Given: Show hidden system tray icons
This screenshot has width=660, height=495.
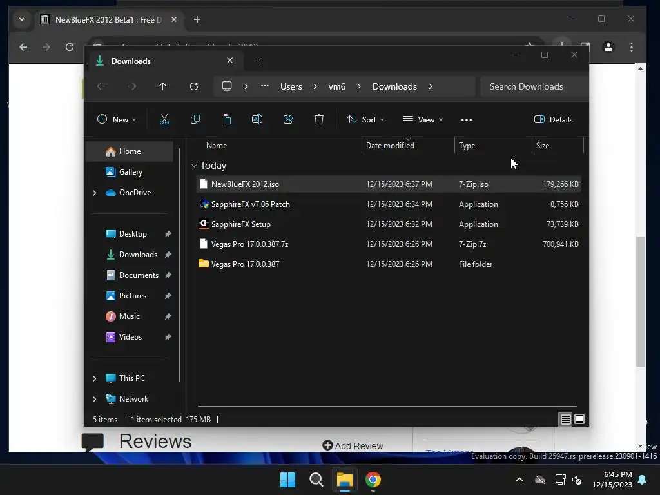Looking at the screenshot, I should coord(519,480).
